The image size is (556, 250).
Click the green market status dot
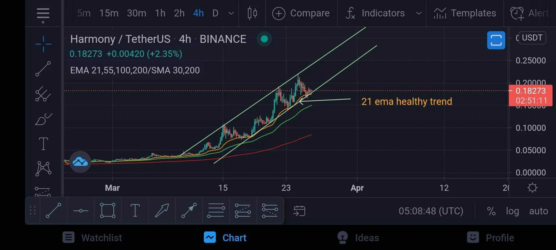264,39
